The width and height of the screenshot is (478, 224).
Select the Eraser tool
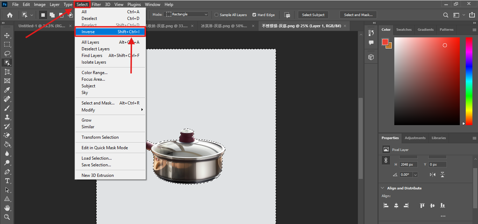pyautogui.click(x=7, y=135)
